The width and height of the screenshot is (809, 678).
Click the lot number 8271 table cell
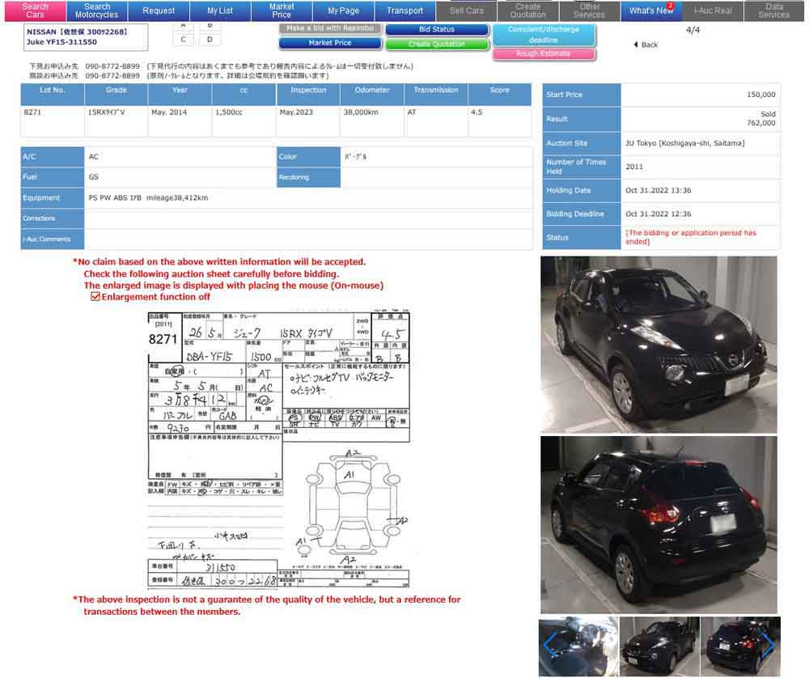click(x=52, y=121)
